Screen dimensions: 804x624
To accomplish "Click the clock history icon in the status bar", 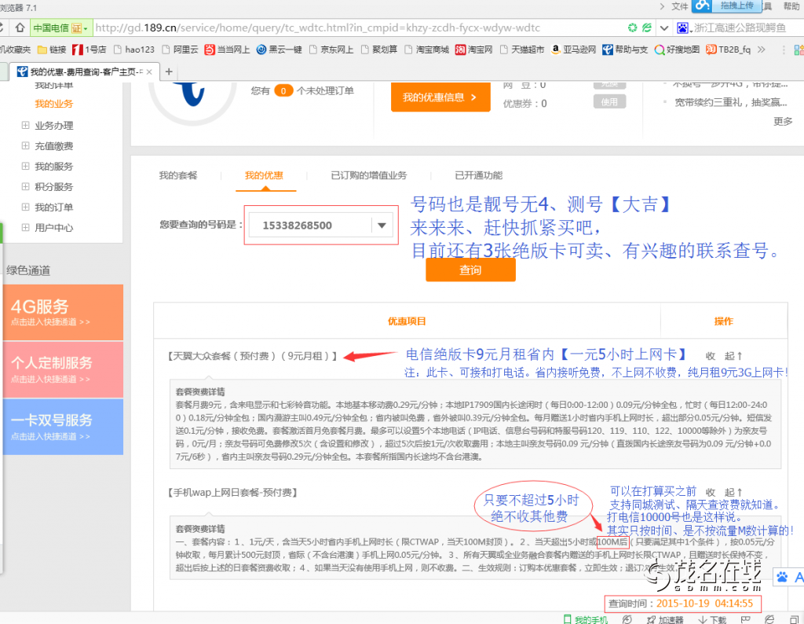I will (x=627, y=619).
